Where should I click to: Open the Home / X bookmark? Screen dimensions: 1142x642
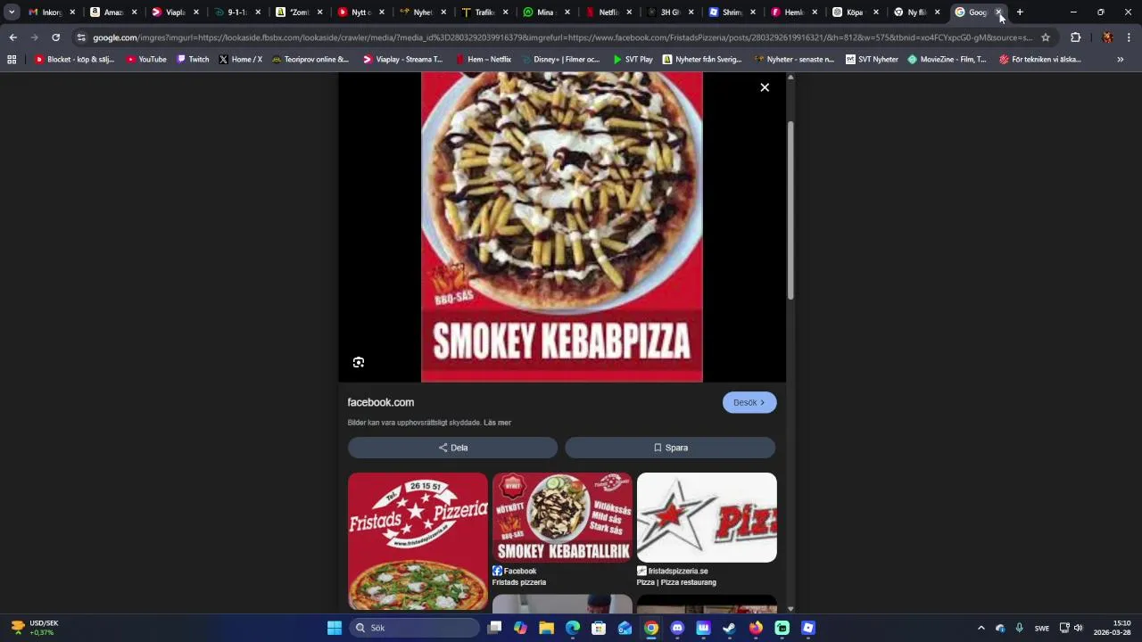point(240,60)
